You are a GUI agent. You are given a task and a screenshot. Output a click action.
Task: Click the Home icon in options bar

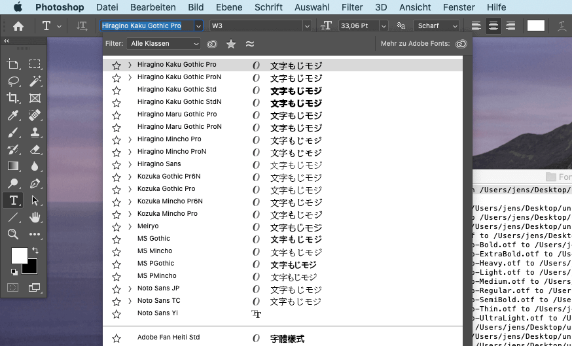pyautogui.click(x=18, y=26)
